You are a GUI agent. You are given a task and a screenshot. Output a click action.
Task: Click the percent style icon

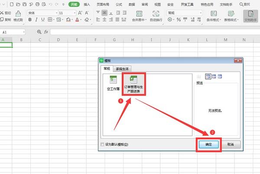pyautogui.click(x=179, y=19)
